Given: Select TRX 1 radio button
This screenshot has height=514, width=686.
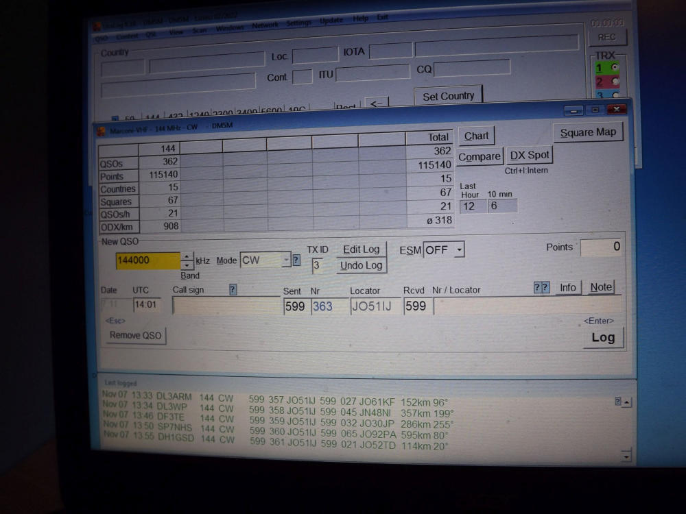Looking at the screenshot, I should pyautogui.click(x=614, y=67).
